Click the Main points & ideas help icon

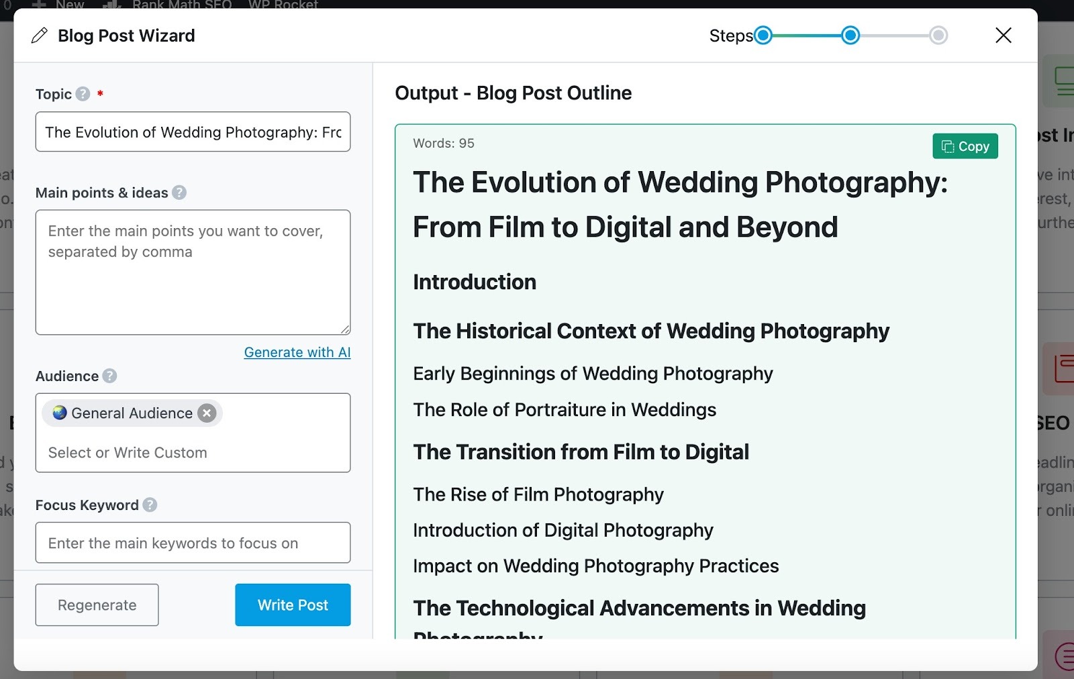pyautogui.click(x=179, y=193)
